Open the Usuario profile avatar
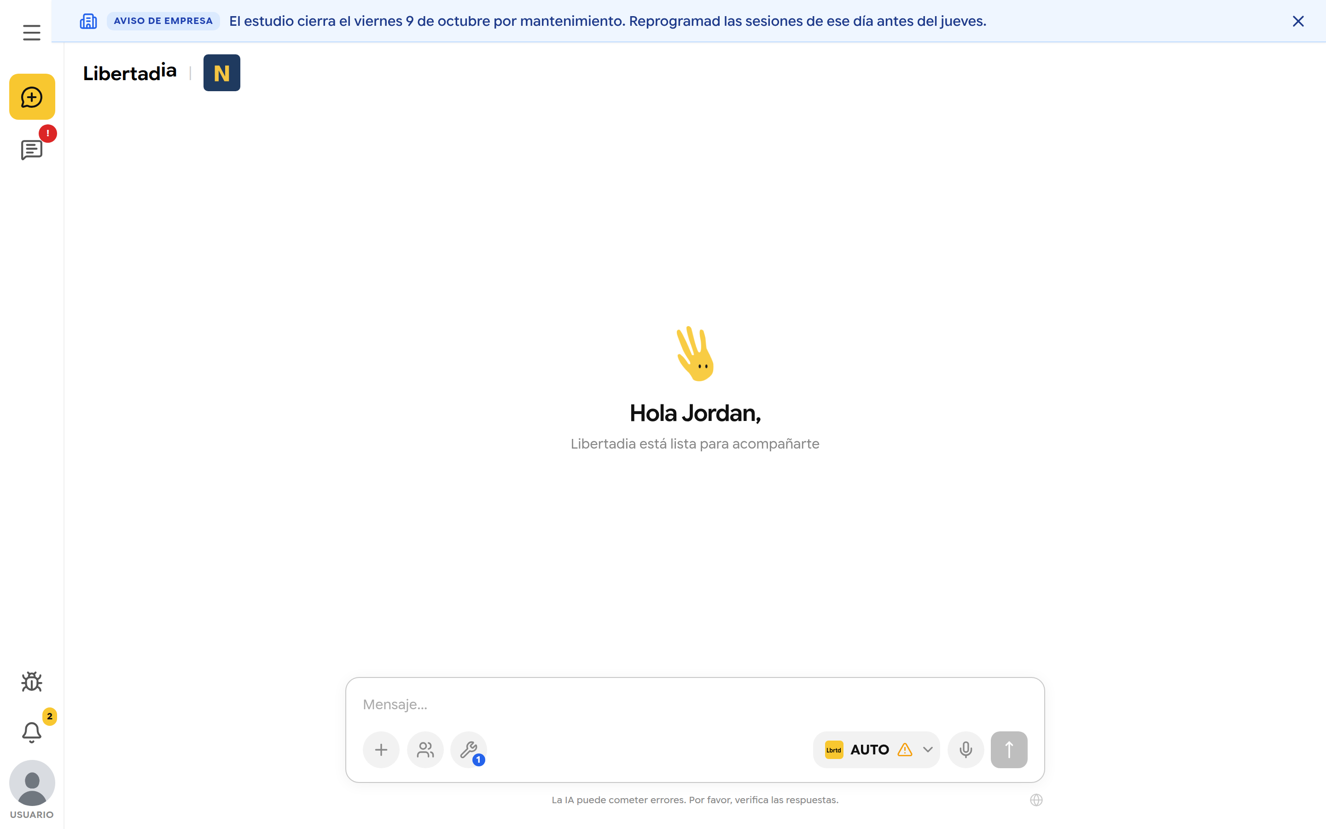This screenshot has height=829, width=1326. point(32,783)
